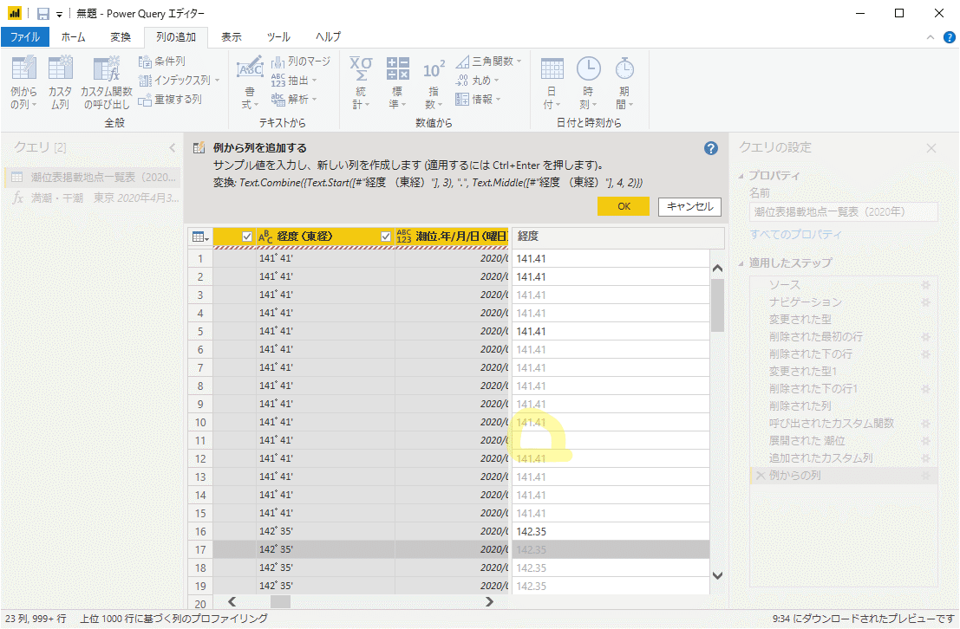Collapse the 適用したステップ section triangle
The height and width of the screenshot is (629, 960).
[x=741, y=263]
